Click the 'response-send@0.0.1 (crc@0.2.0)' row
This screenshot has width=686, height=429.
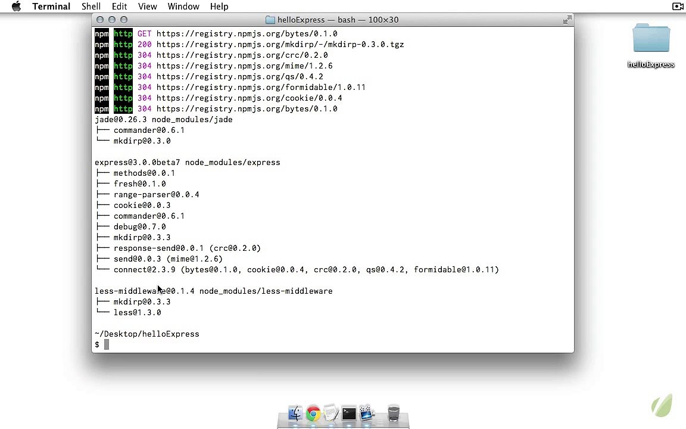(187, 248)
